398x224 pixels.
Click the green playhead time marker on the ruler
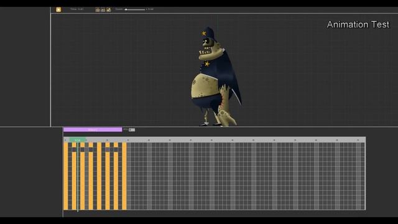78,140
